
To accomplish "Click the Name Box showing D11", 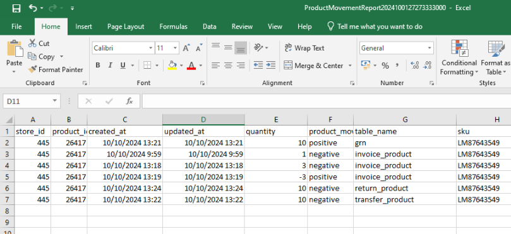I will coord(28,101).
